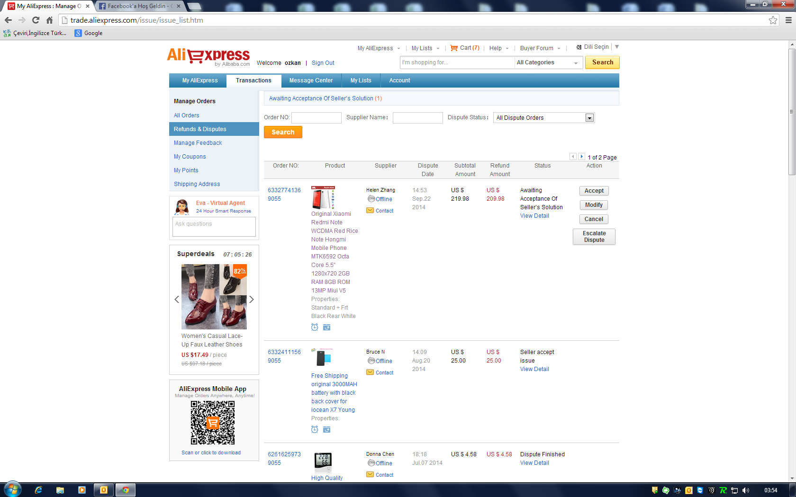Screen dimensions: 796x497
Task: Open the My Lists navigation tab
Action: coord(361,80)
